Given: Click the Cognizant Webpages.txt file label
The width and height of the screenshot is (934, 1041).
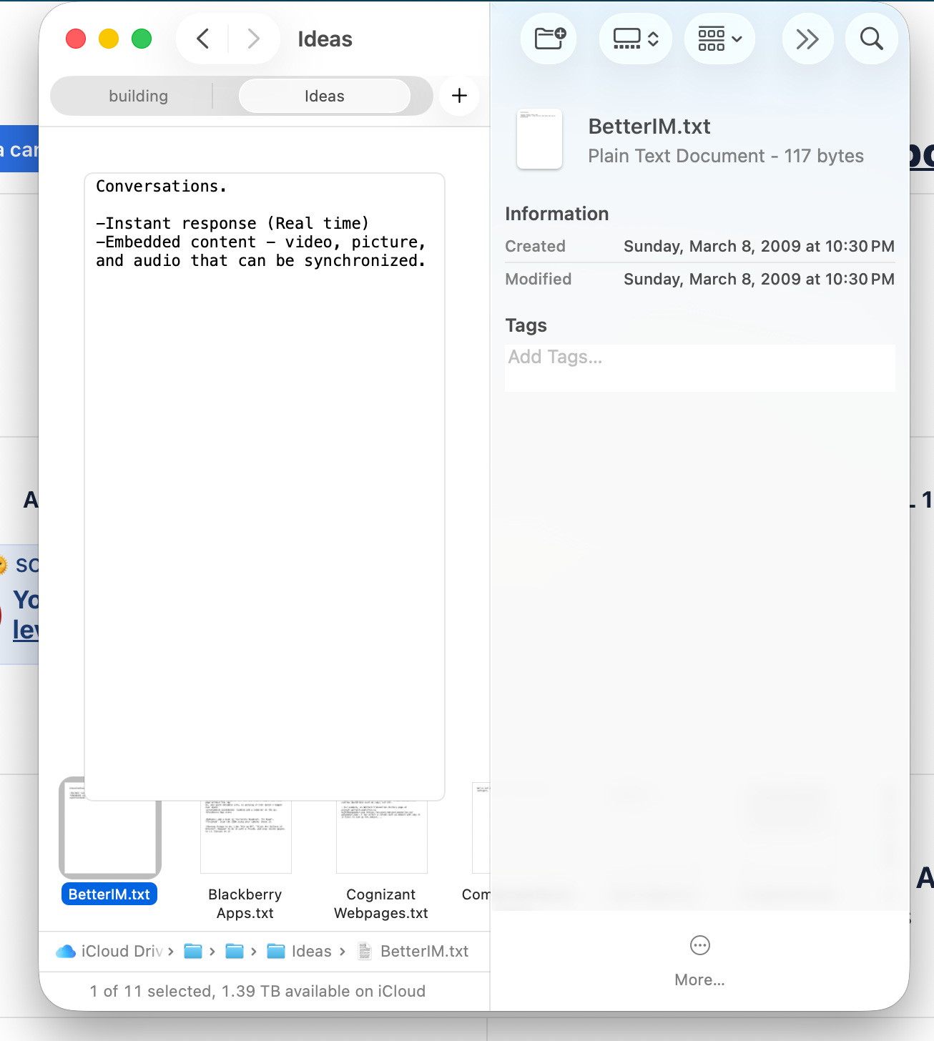Looking at the screenshot, I should coord(381,904).
